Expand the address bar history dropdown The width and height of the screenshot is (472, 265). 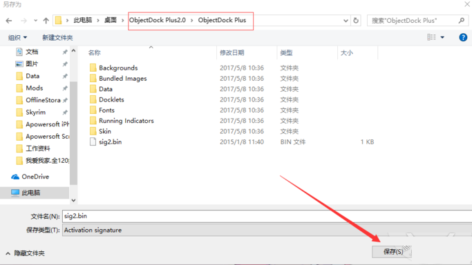coord(346,21)
